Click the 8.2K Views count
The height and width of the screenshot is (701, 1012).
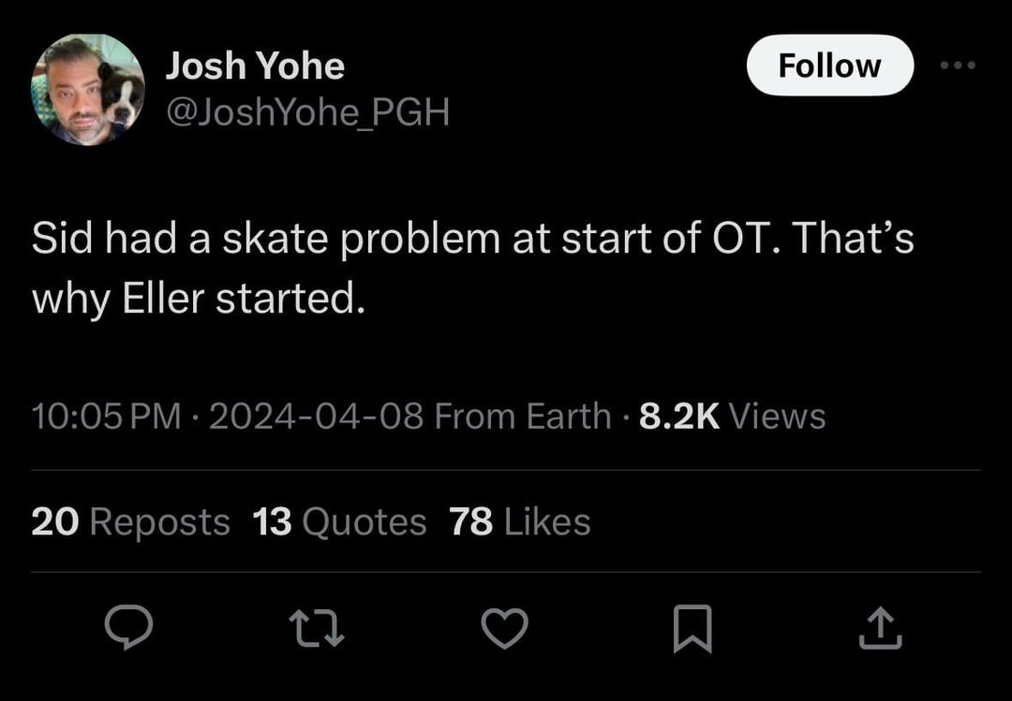click(x=732, y=416)
